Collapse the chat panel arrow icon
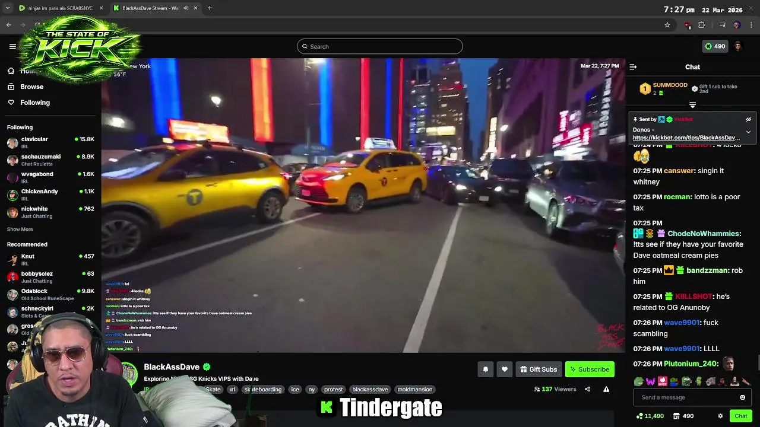This screenshot has width=760, height=427. pyautogui.click(x=633, y=67)
